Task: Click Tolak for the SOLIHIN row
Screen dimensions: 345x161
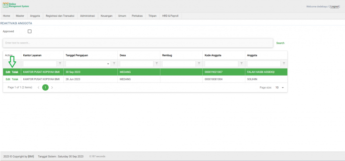Action: click(15, 79)
